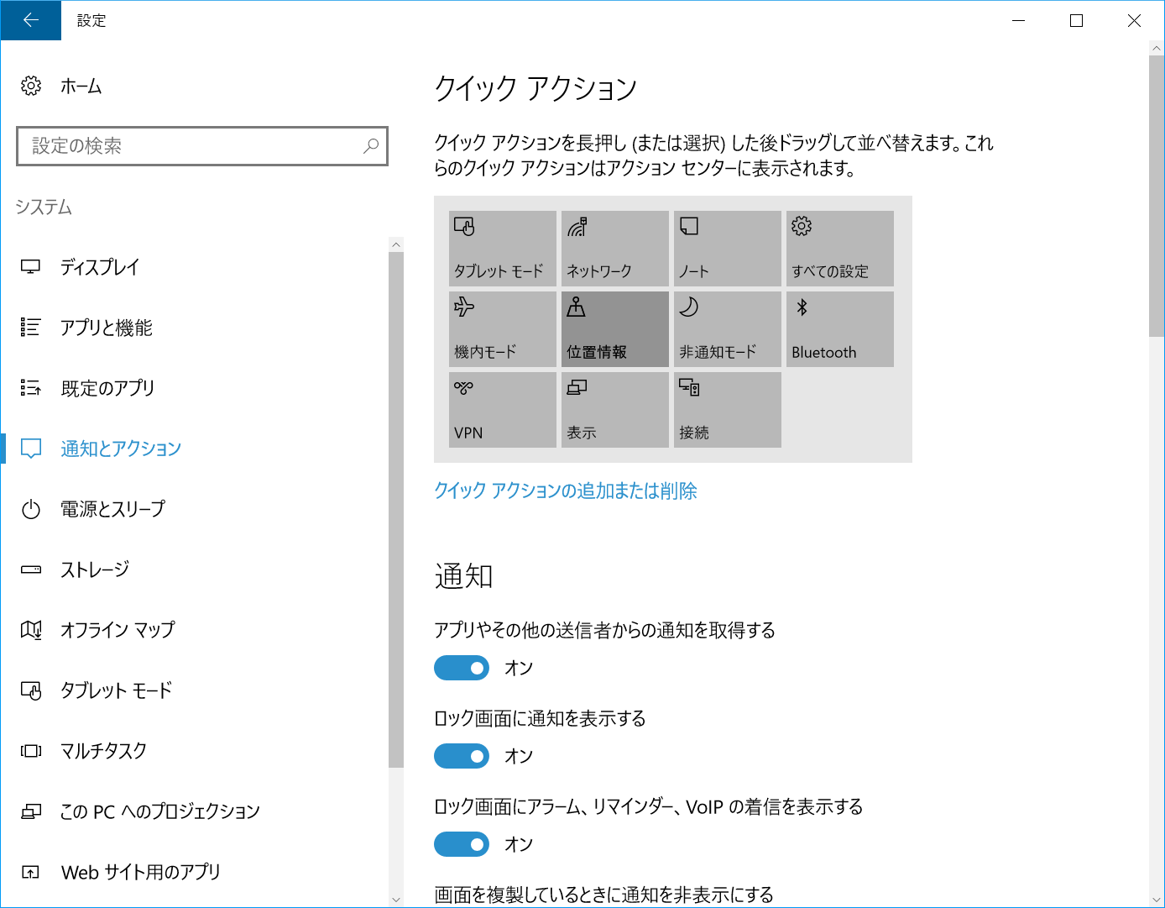Open クイック アクションの追加または削除 link
1165x908 pixels.
pos(565,491)
